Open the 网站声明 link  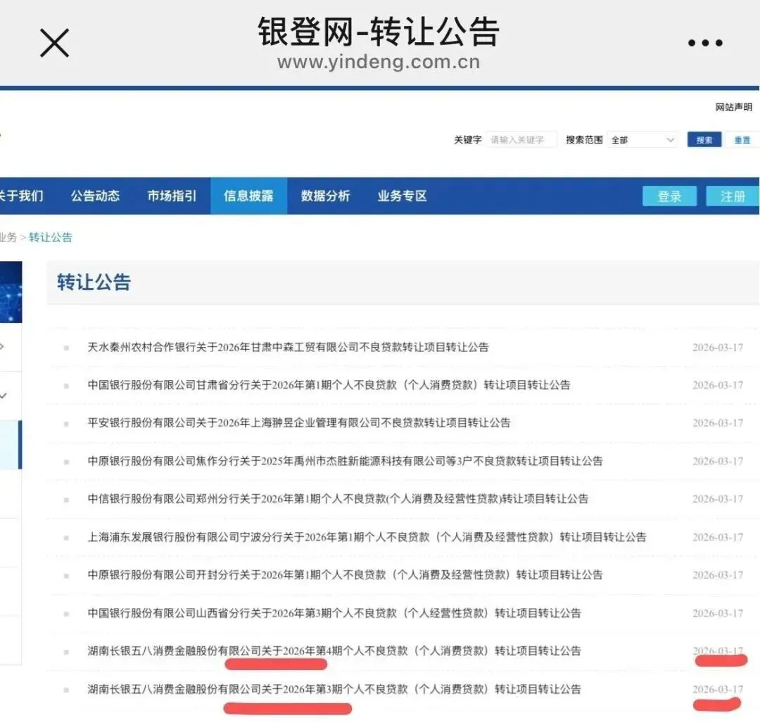(733, 108)
